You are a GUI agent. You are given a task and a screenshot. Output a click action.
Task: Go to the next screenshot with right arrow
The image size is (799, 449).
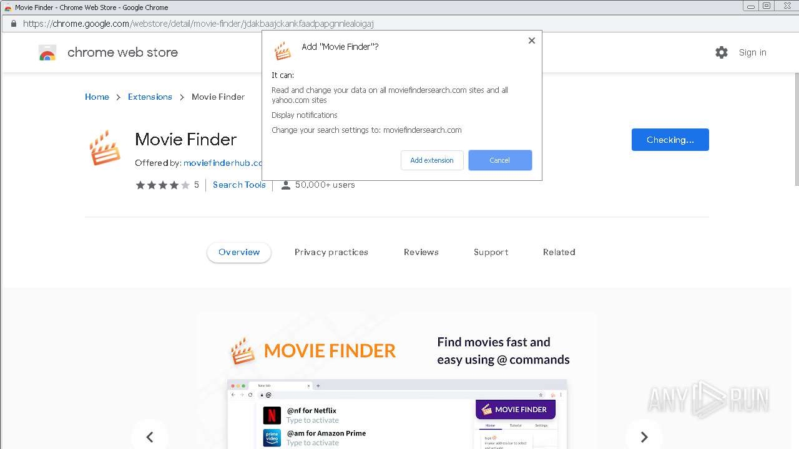644,437
